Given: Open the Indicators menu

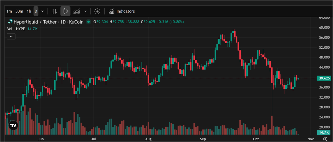Looking at the screenshot, I should tap(122, 11).
